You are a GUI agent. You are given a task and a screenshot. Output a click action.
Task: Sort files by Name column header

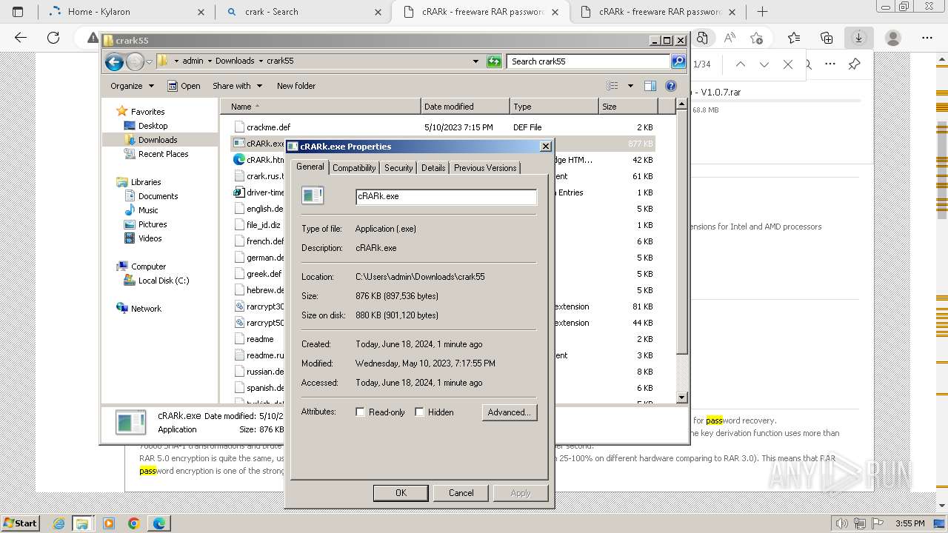click(320, 107)
